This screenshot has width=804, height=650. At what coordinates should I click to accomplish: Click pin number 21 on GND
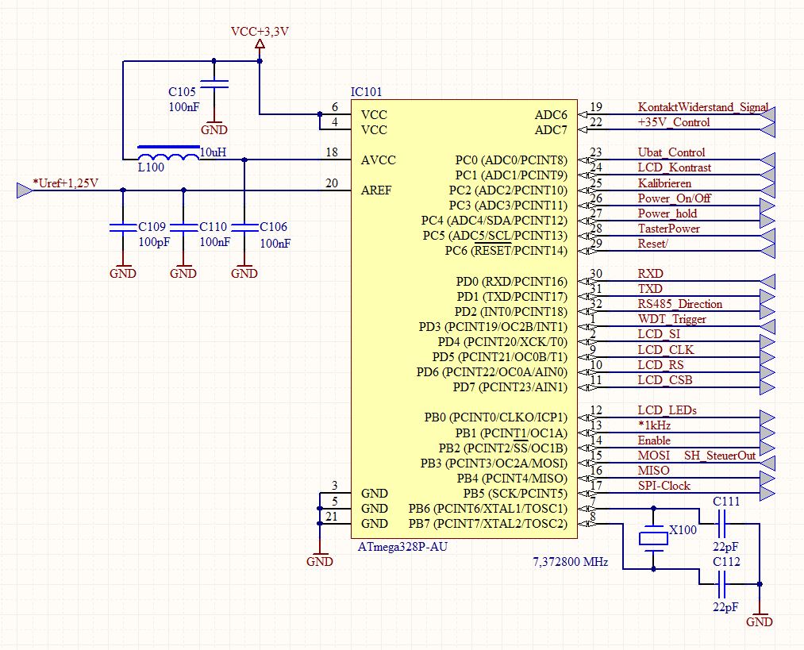332,516
